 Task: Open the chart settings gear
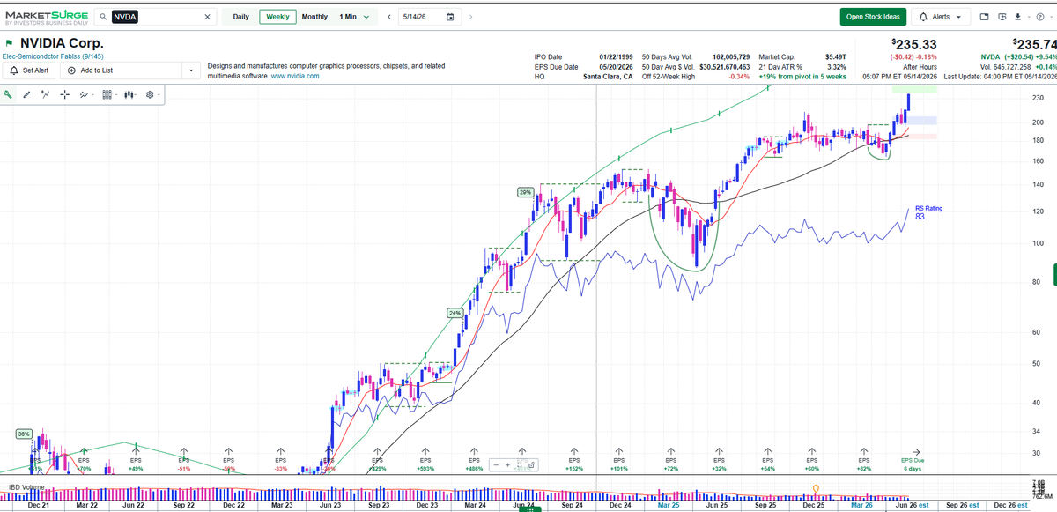click(x=152, y=93)
